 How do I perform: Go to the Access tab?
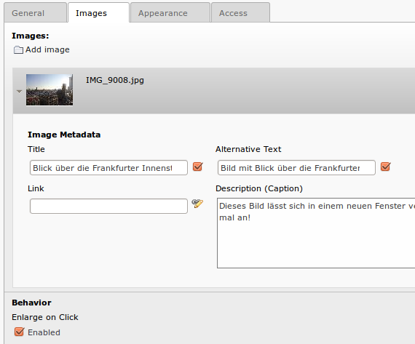point(240,13)
